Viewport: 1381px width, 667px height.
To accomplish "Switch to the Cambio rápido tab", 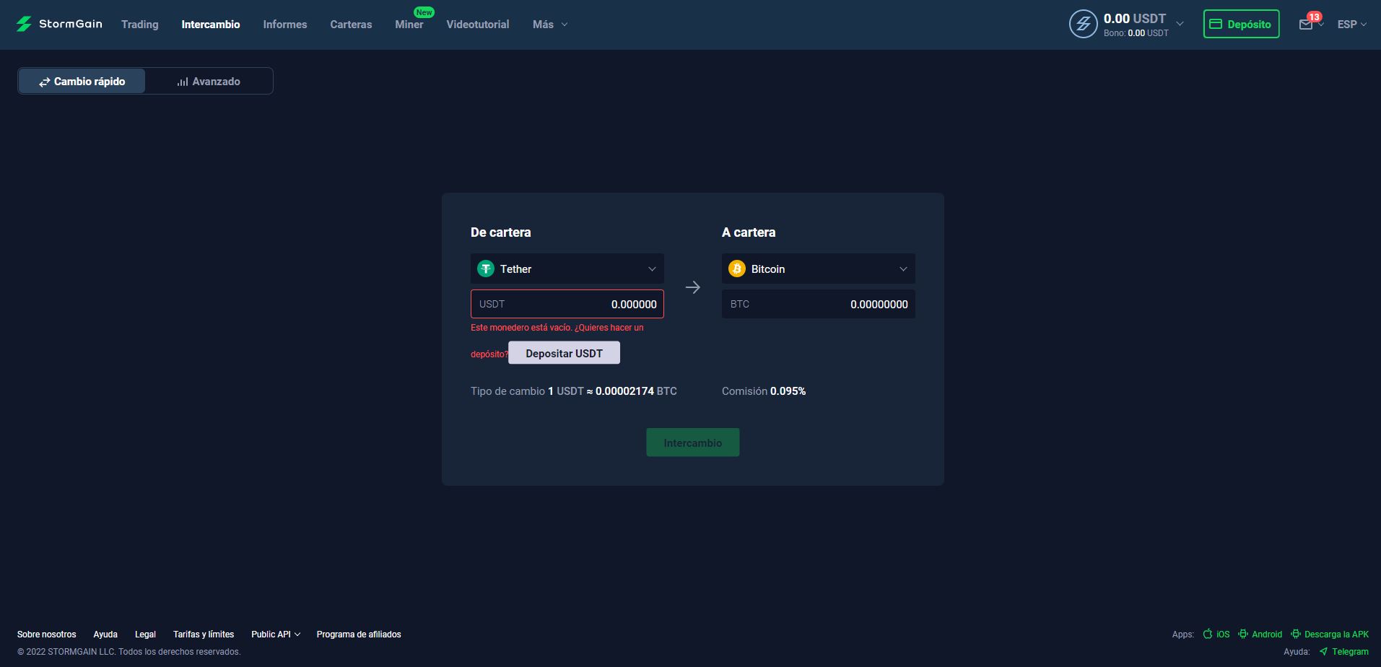I will coord(82,81).
